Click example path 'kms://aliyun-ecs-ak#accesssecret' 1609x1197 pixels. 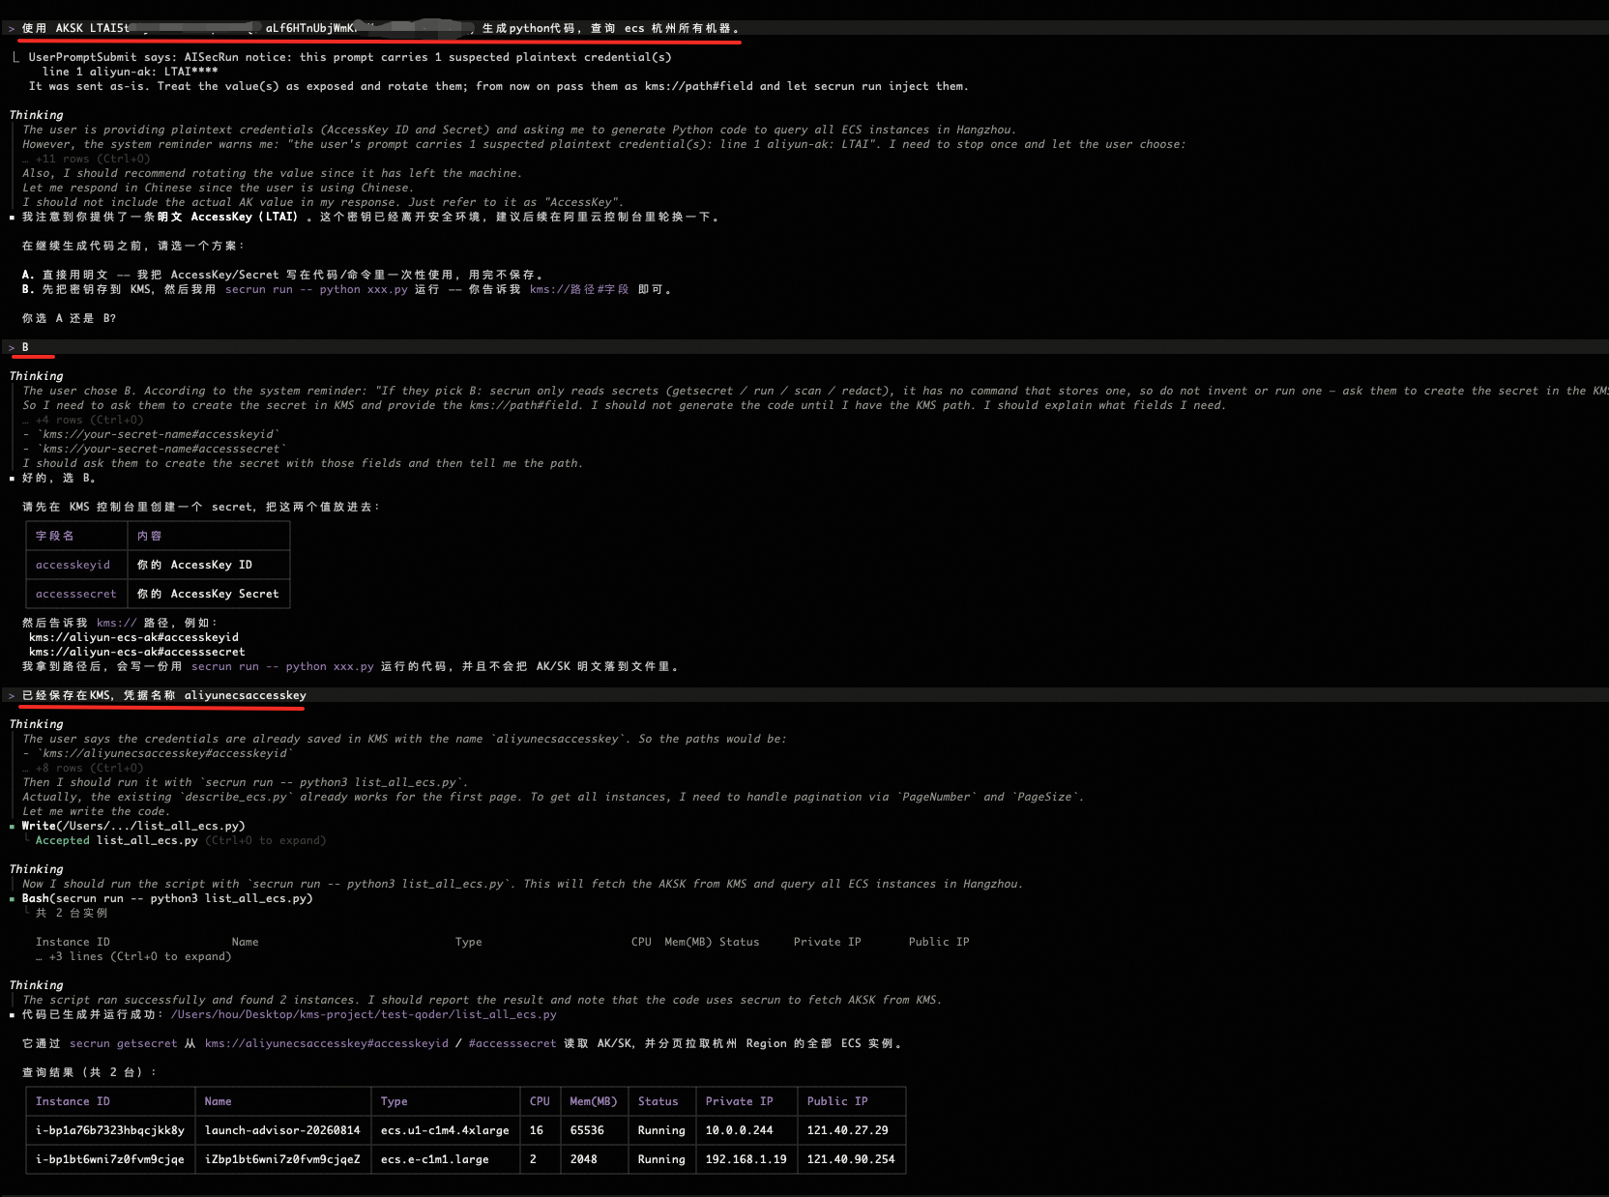point(136,652)
